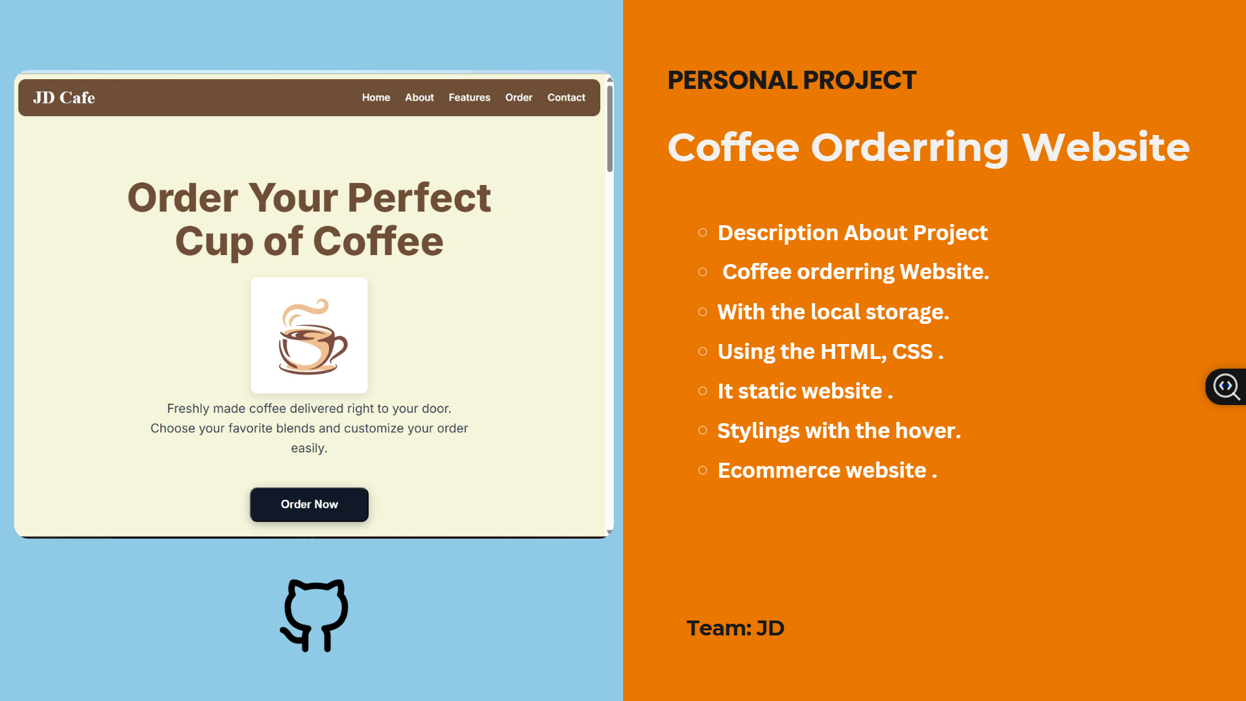This screenshot has height=701, width=1246.
Task: Open the Home nav item
Action: pyautogui.click(x=376, y=97)
